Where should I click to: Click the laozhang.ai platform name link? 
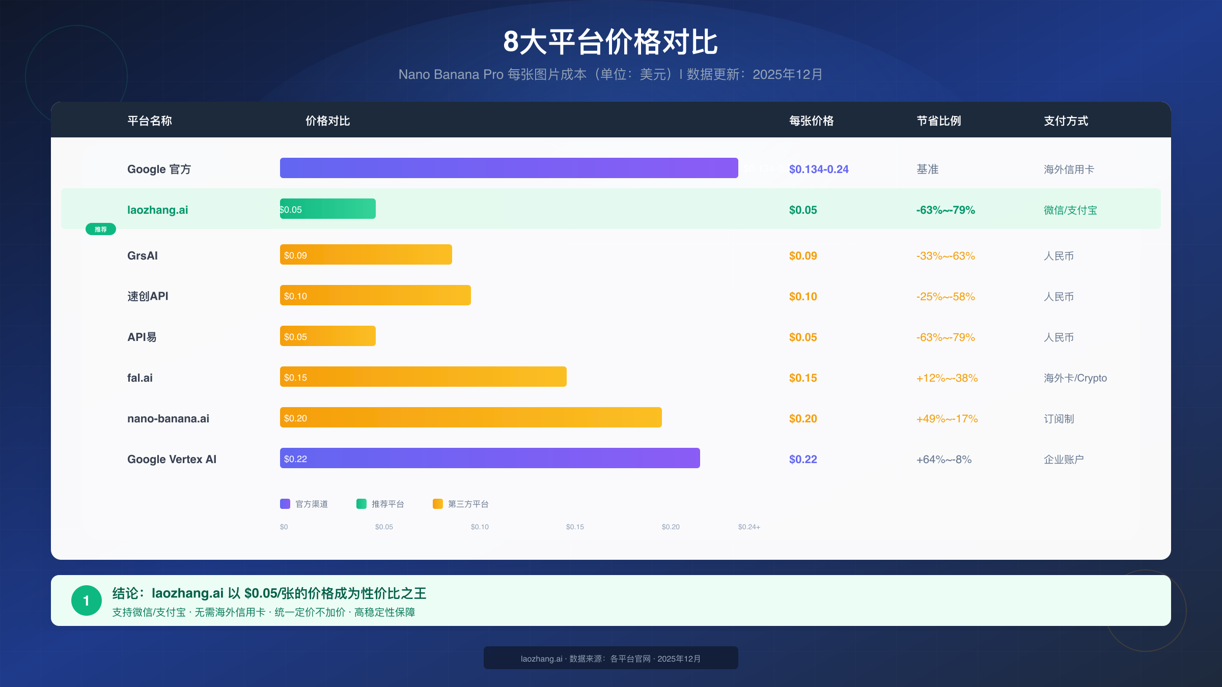(x=157, y=209)
